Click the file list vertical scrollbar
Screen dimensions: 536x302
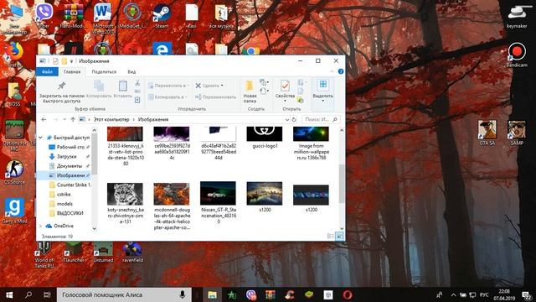[x=342, y=184]
